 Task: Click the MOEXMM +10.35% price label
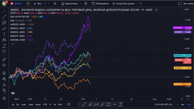click(182, 28)
